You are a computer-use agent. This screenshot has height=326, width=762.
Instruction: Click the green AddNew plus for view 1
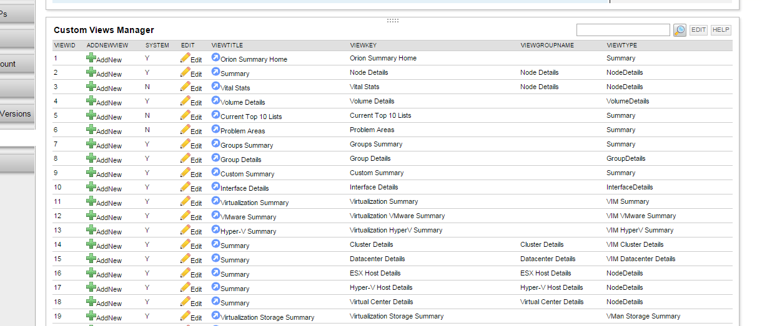[91, 58]
